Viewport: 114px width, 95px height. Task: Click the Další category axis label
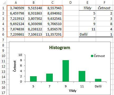(x=98, y=86)
